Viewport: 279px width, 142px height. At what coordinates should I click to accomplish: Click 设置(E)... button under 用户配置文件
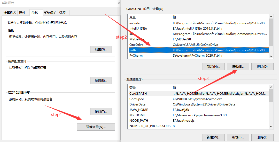tap(101, 81)
